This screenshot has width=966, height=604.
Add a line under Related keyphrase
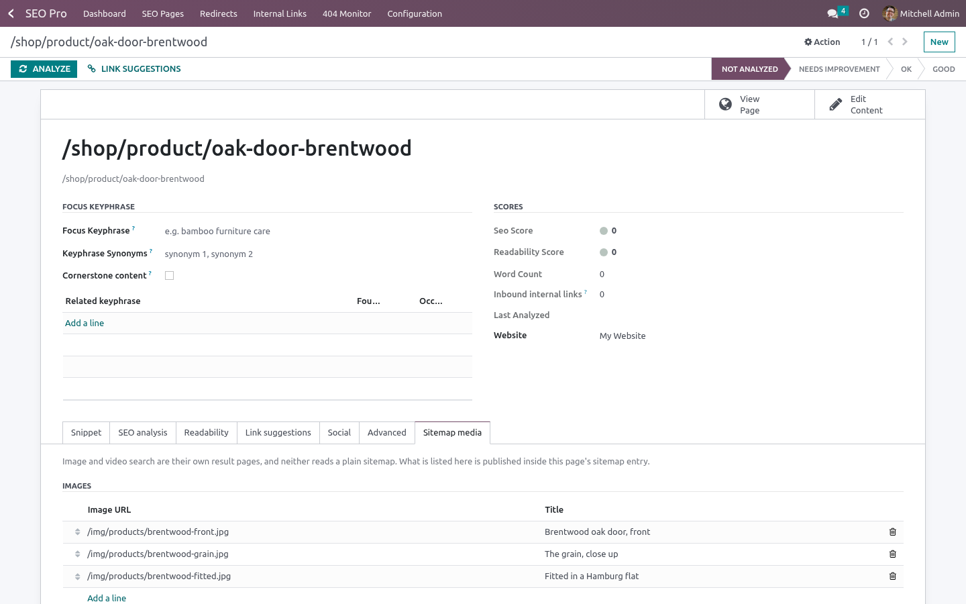(85, 323)
